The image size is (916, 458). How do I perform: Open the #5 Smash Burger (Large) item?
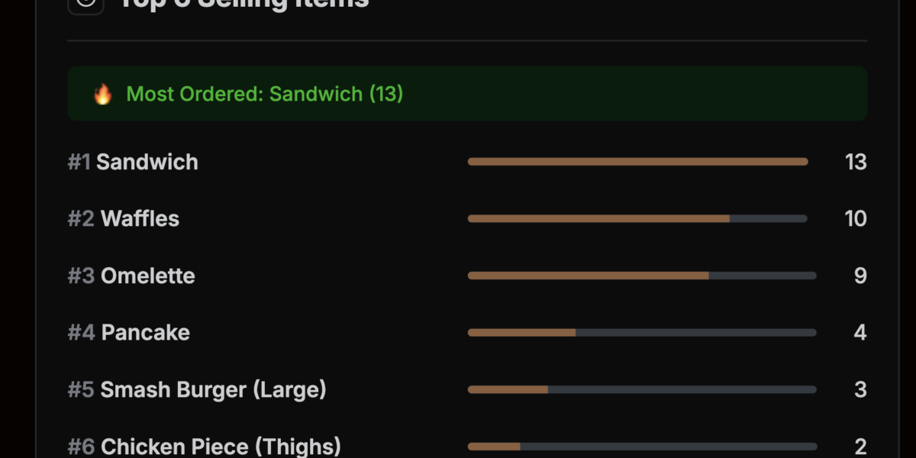[x=197, y=389]
